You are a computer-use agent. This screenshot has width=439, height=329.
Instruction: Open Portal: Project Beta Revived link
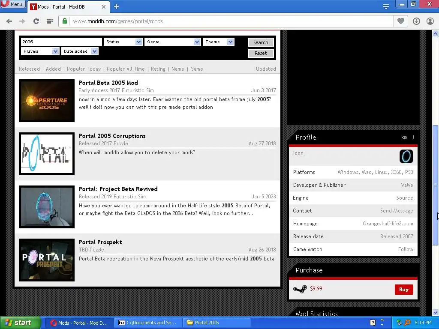pyautogui.click(x=118, y=189)
